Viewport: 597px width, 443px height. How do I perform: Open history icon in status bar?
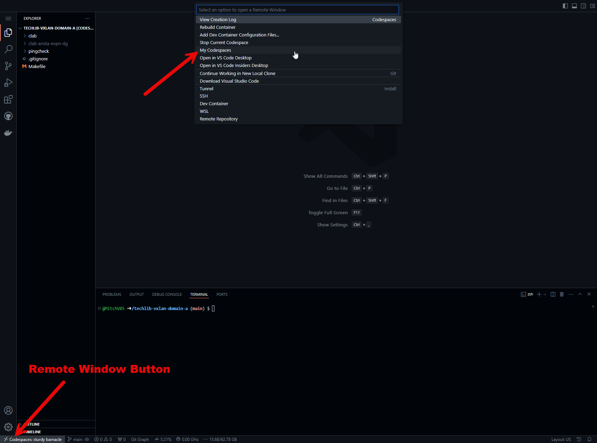click(579, 440)
